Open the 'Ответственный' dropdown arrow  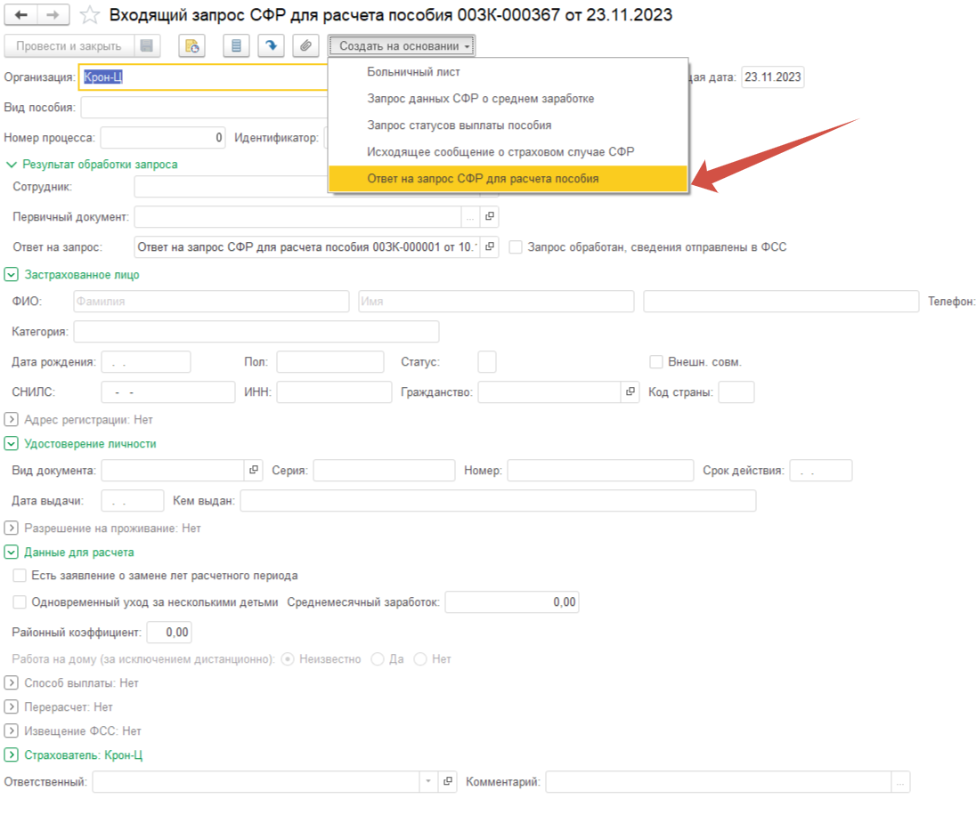click(428, 781)
